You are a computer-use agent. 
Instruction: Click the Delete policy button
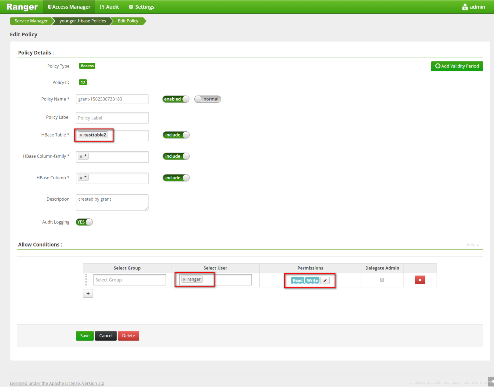coord(129,336)
